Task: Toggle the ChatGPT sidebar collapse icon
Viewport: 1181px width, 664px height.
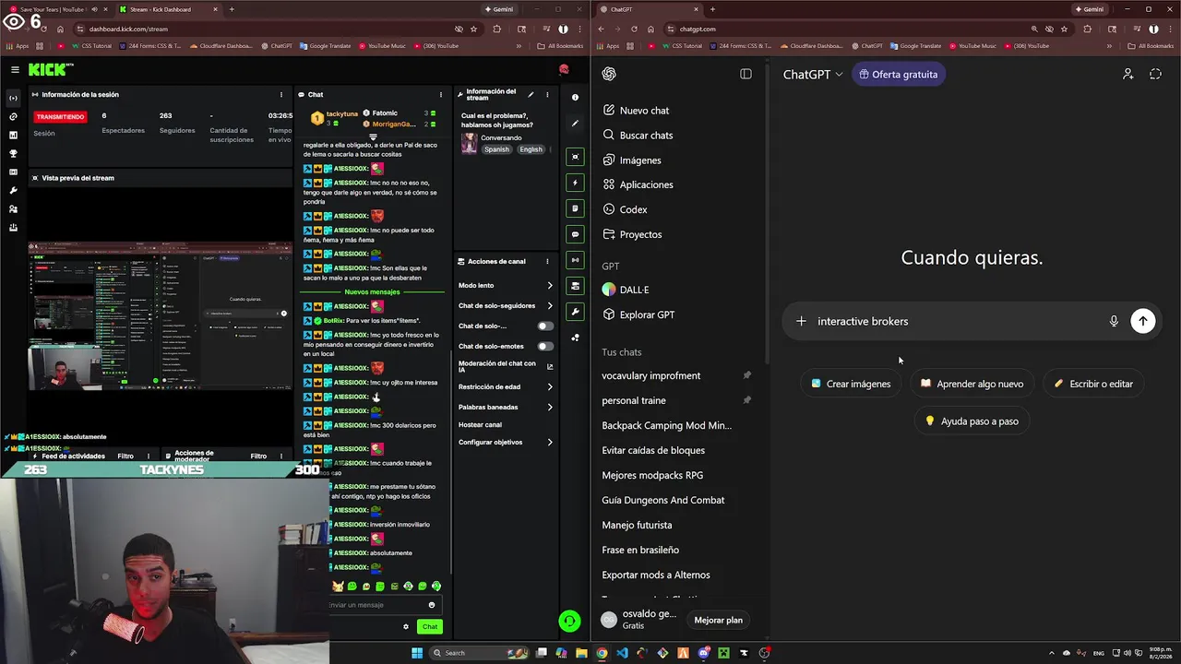Action: [746, 74]
